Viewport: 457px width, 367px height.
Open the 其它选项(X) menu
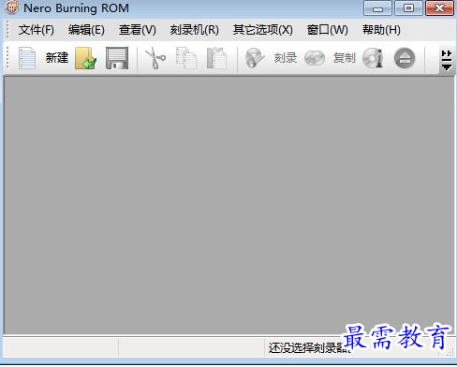tap(263, 30)
